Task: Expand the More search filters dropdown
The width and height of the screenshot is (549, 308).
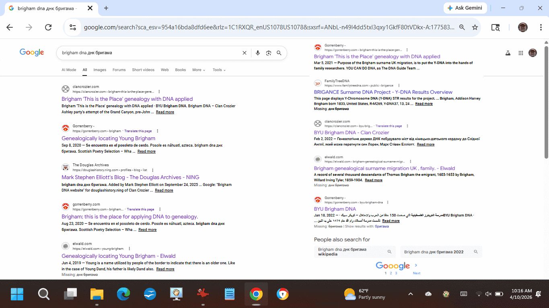Action: 198,70
